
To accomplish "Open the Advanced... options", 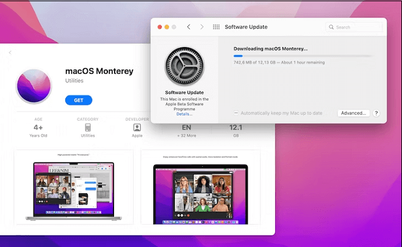I will click(353, 113).
